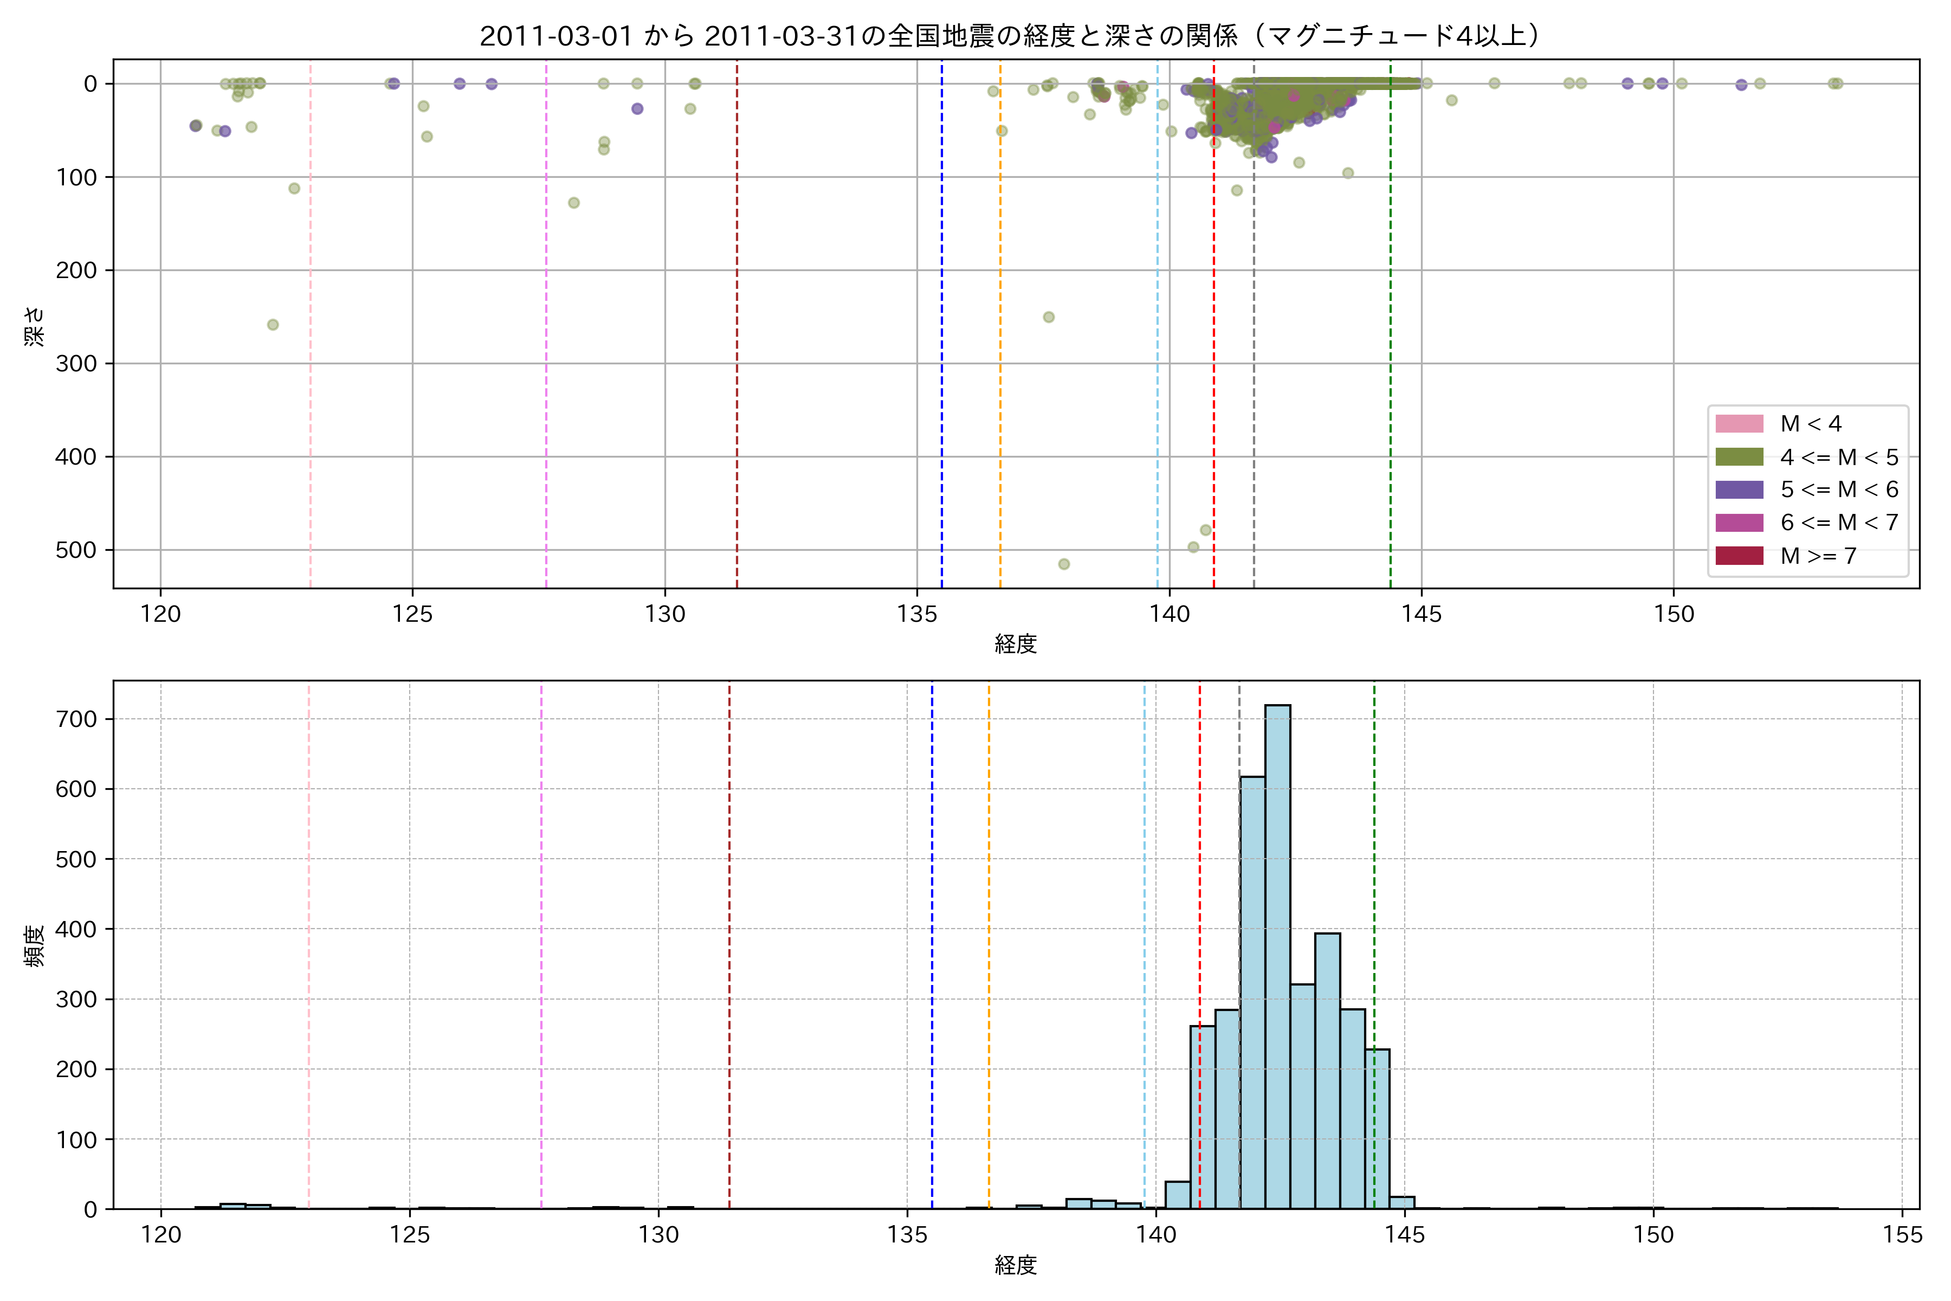Click the 'M >= 7' legend text

[x=1818, y=556]
